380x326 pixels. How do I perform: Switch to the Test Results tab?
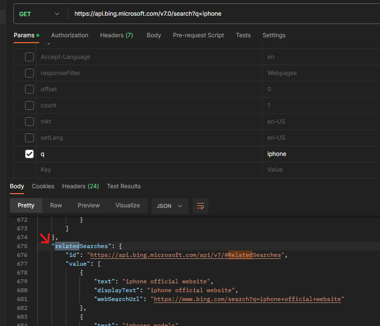(124, 186)
